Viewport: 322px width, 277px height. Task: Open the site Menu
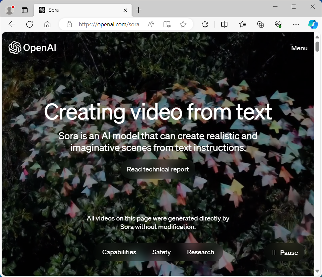pyautogui.click(x=299, y=48)
